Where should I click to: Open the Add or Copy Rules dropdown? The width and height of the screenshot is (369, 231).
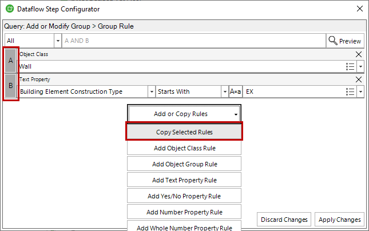[x=184, y=114]
